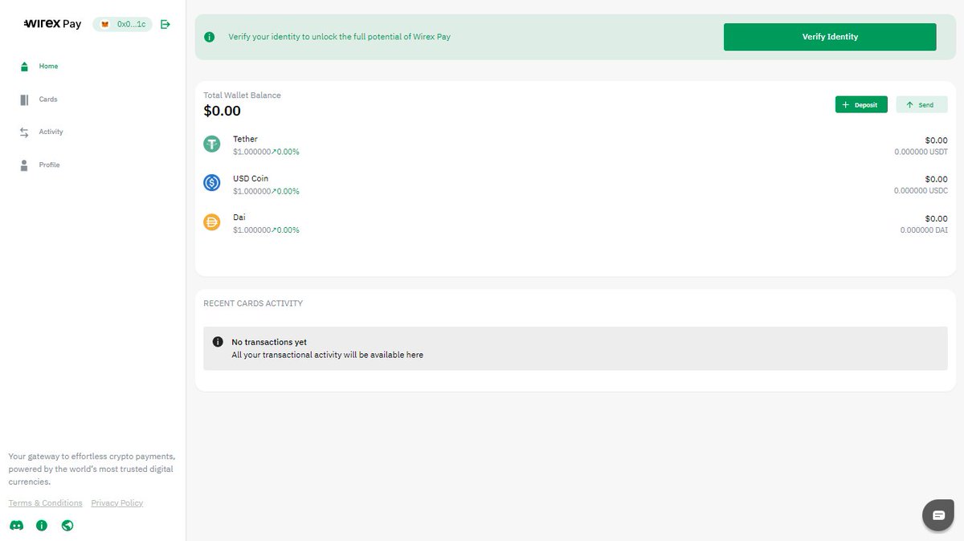This screenshot has height=541, width=964.
Task: Open the Discord icon in the footer
Action: click(16, 526)
